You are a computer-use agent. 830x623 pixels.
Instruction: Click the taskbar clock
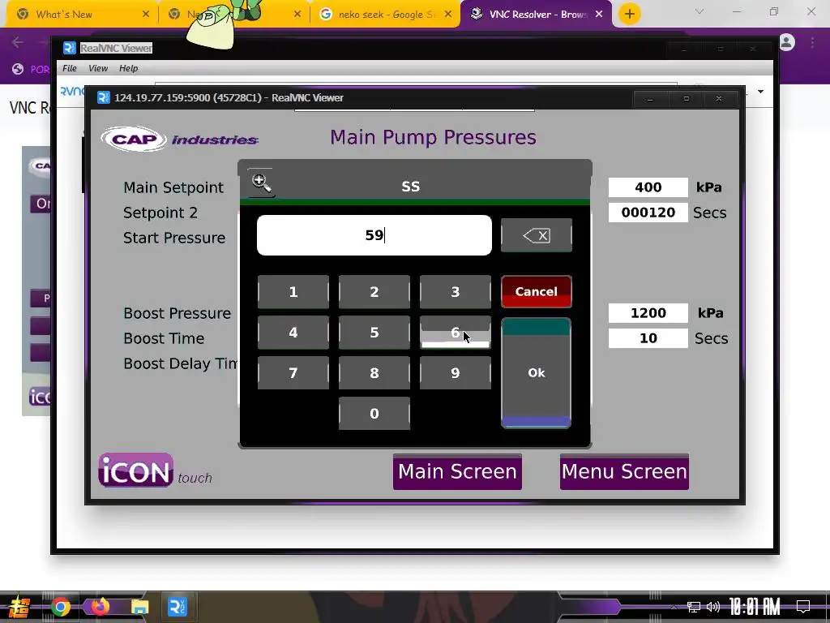pyautogui.click(x=755, y=607)
